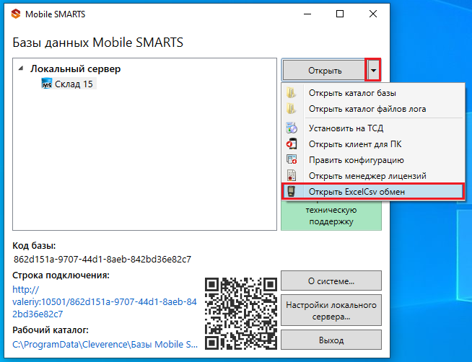472x362 pixels.
Task: Click the Выход button
Action: click(x=331, y=340)
